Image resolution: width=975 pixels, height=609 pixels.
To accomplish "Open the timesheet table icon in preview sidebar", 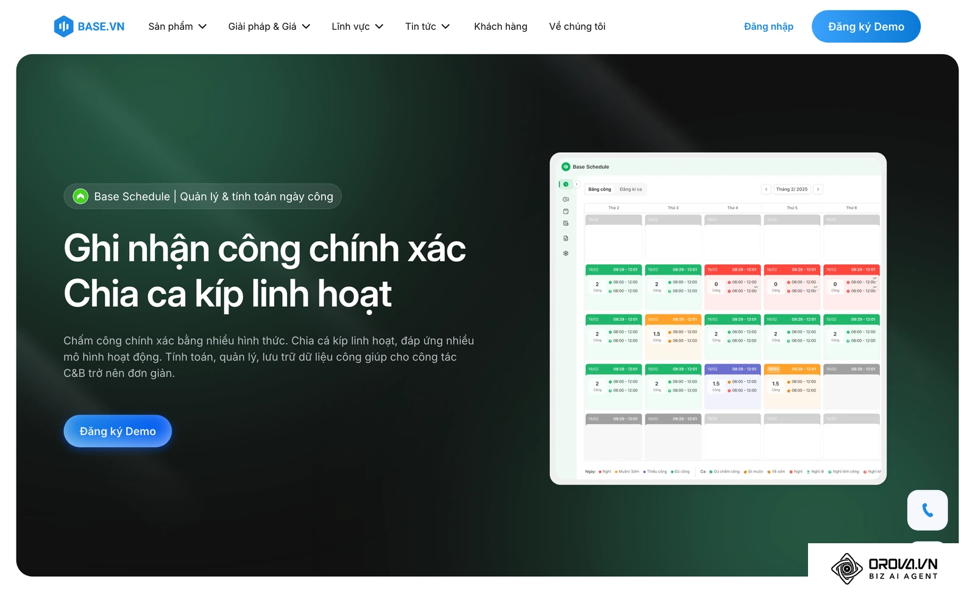I will (565, 224).
